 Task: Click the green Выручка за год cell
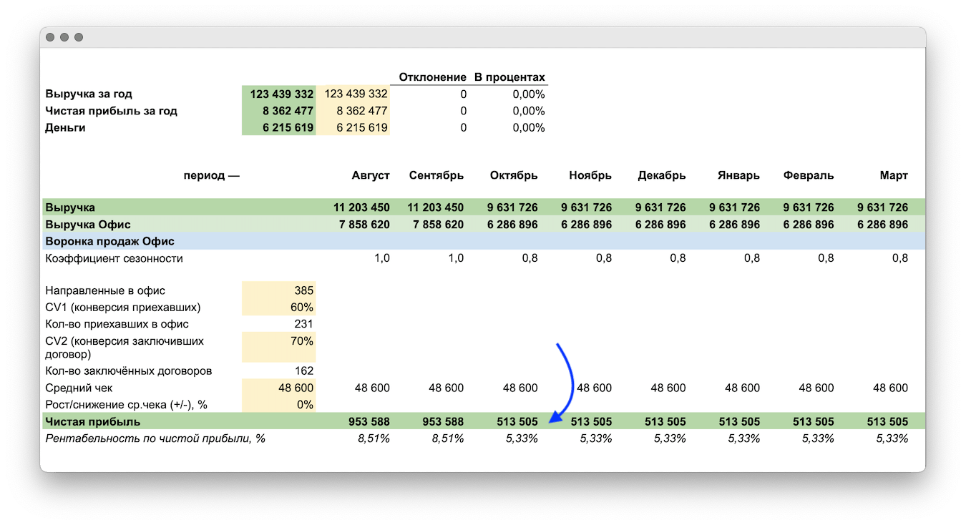(279, 94)
